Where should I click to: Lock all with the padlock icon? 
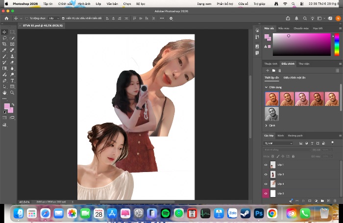[x=293, y=156]
